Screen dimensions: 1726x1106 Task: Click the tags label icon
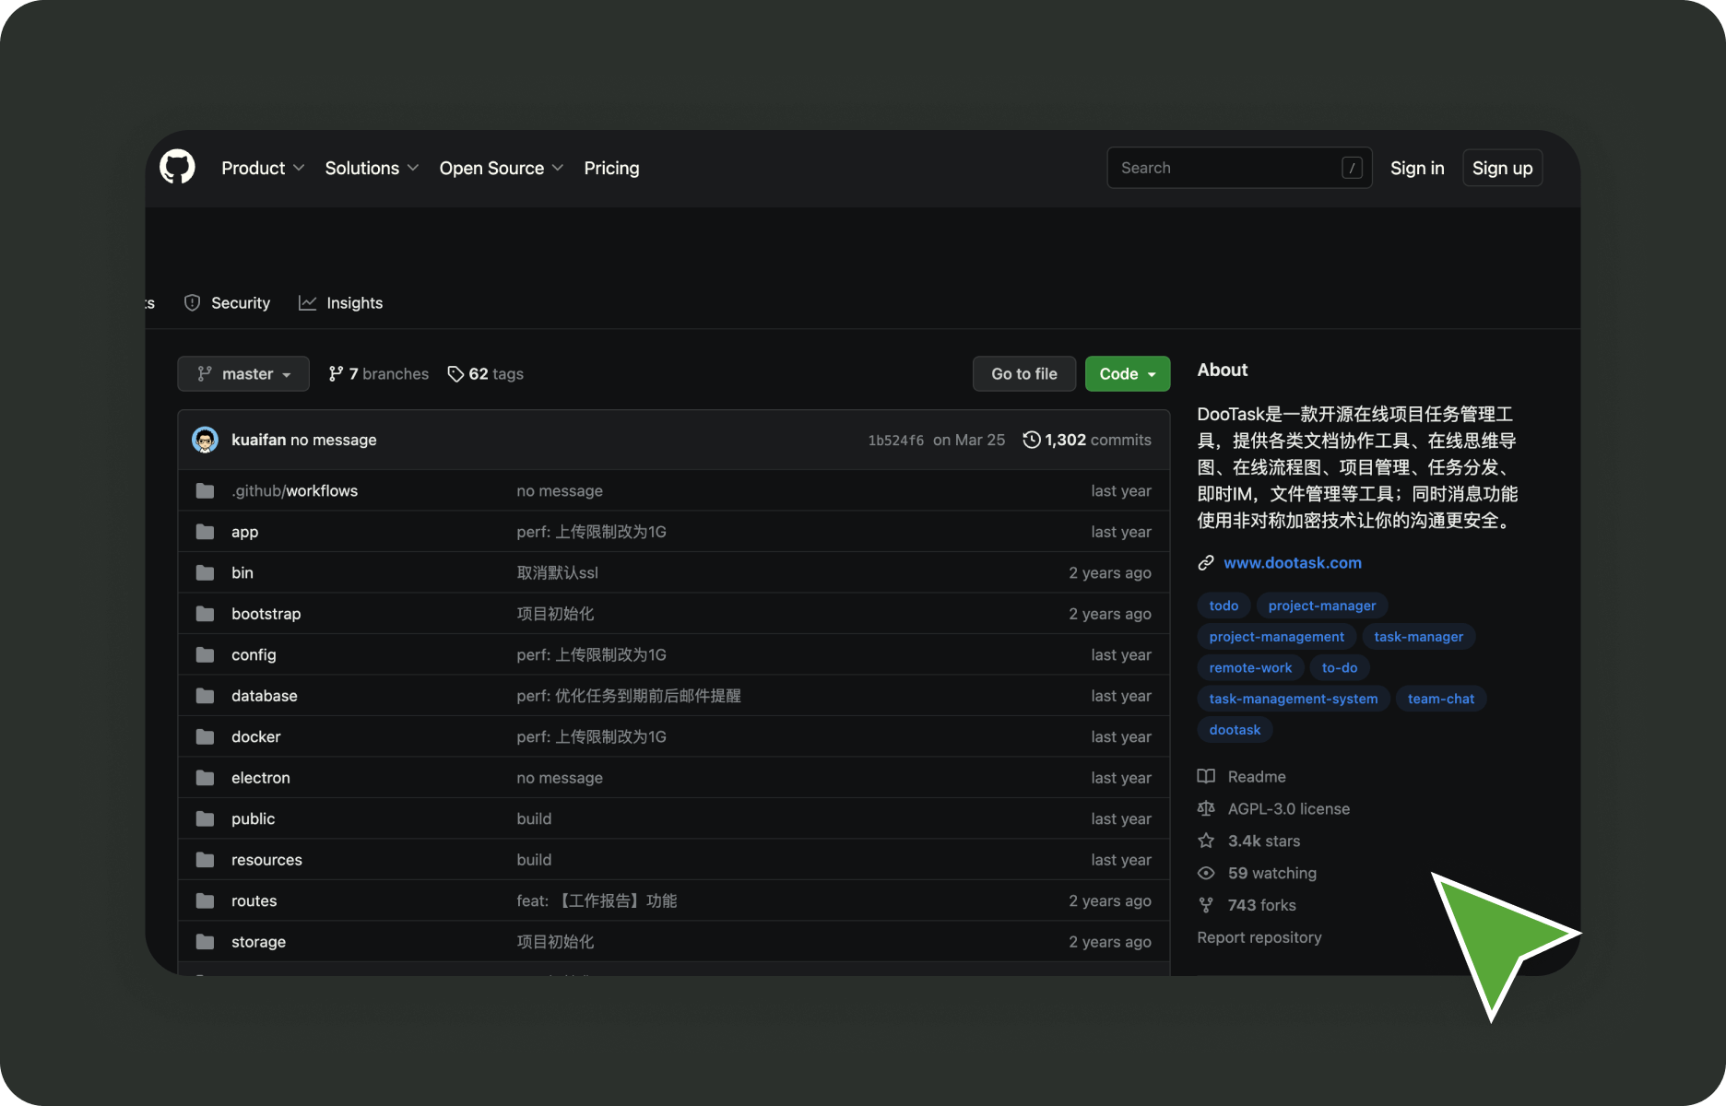455,373
